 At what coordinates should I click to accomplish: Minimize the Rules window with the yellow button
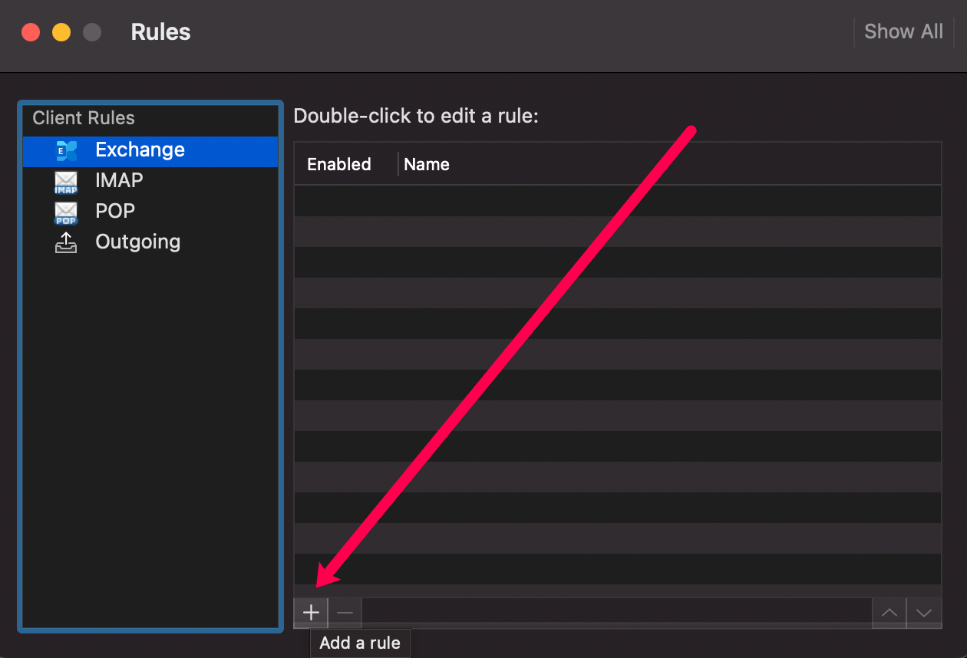[61, 32]
